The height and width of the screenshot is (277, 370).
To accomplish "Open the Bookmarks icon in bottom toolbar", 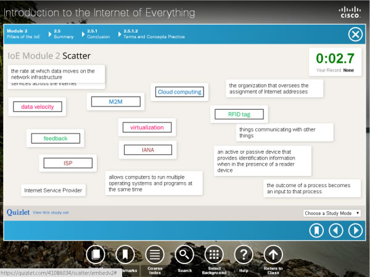I will click(x=125, y=254).
